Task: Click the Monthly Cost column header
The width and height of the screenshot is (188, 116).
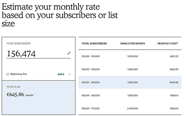Action: [168, 43]
